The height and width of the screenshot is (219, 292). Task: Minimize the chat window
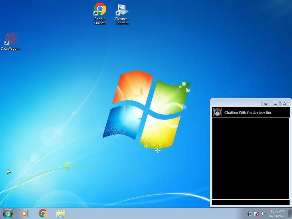click(266, 103)
